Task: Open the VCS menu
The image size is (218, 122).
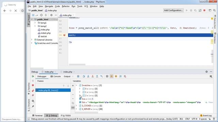Action: tap(86, 6)
